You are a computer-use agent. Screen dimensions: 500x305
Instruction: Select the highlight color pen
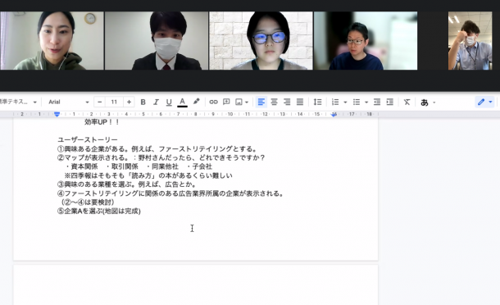(196, 102)
